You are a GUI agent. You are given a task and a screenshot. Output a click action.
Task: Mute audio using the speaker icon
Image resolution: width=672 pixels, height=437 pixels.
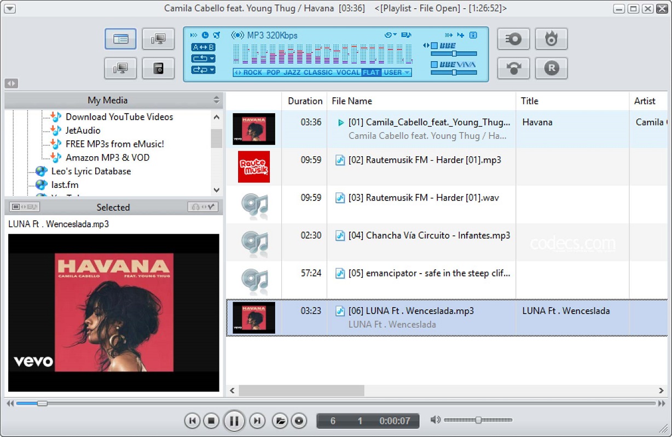[x=436, y=420]
